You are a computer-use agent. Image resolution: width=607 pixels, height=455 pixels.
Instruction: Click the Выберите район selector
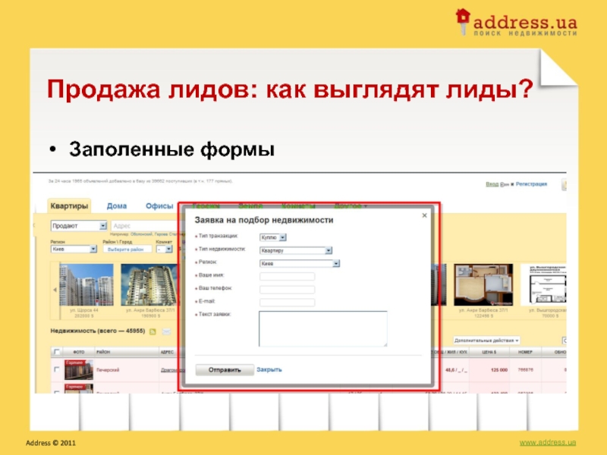pos(127,249)
